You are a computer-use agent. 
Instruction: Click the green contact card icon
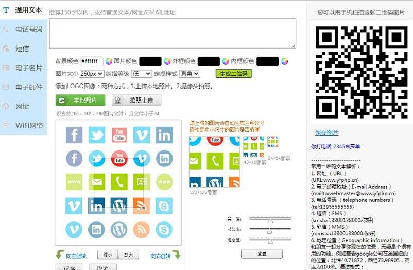(x=142, y=182)
